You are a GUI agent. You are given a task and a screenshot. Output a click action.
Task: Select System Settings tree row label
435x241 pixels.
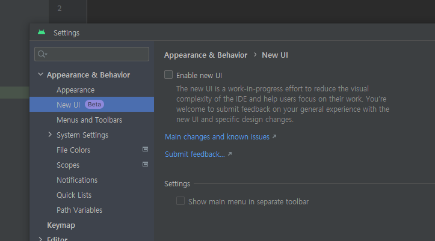point(82,135)
